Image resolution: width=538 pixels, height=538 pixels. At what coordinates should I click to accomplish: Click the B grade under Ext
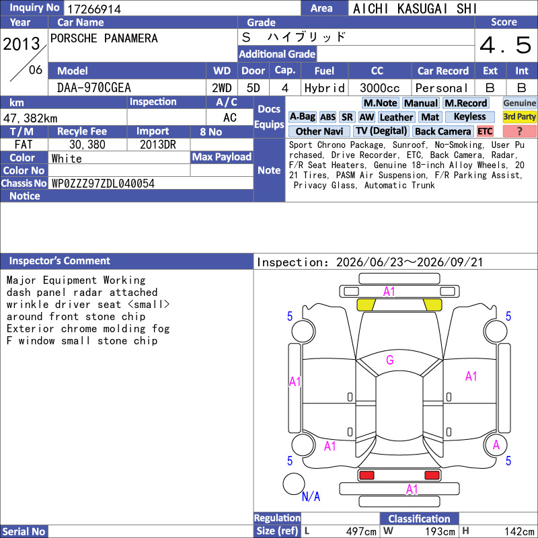pos(490,88)
